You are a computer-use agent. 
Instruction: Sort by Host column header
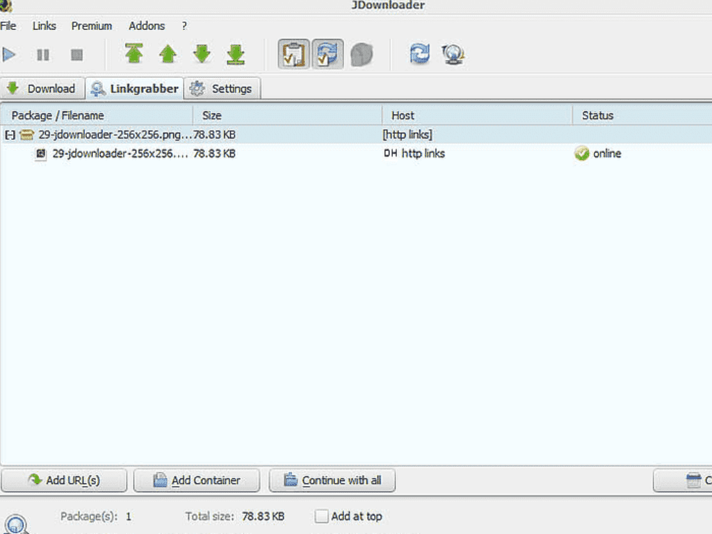(477, 115)
